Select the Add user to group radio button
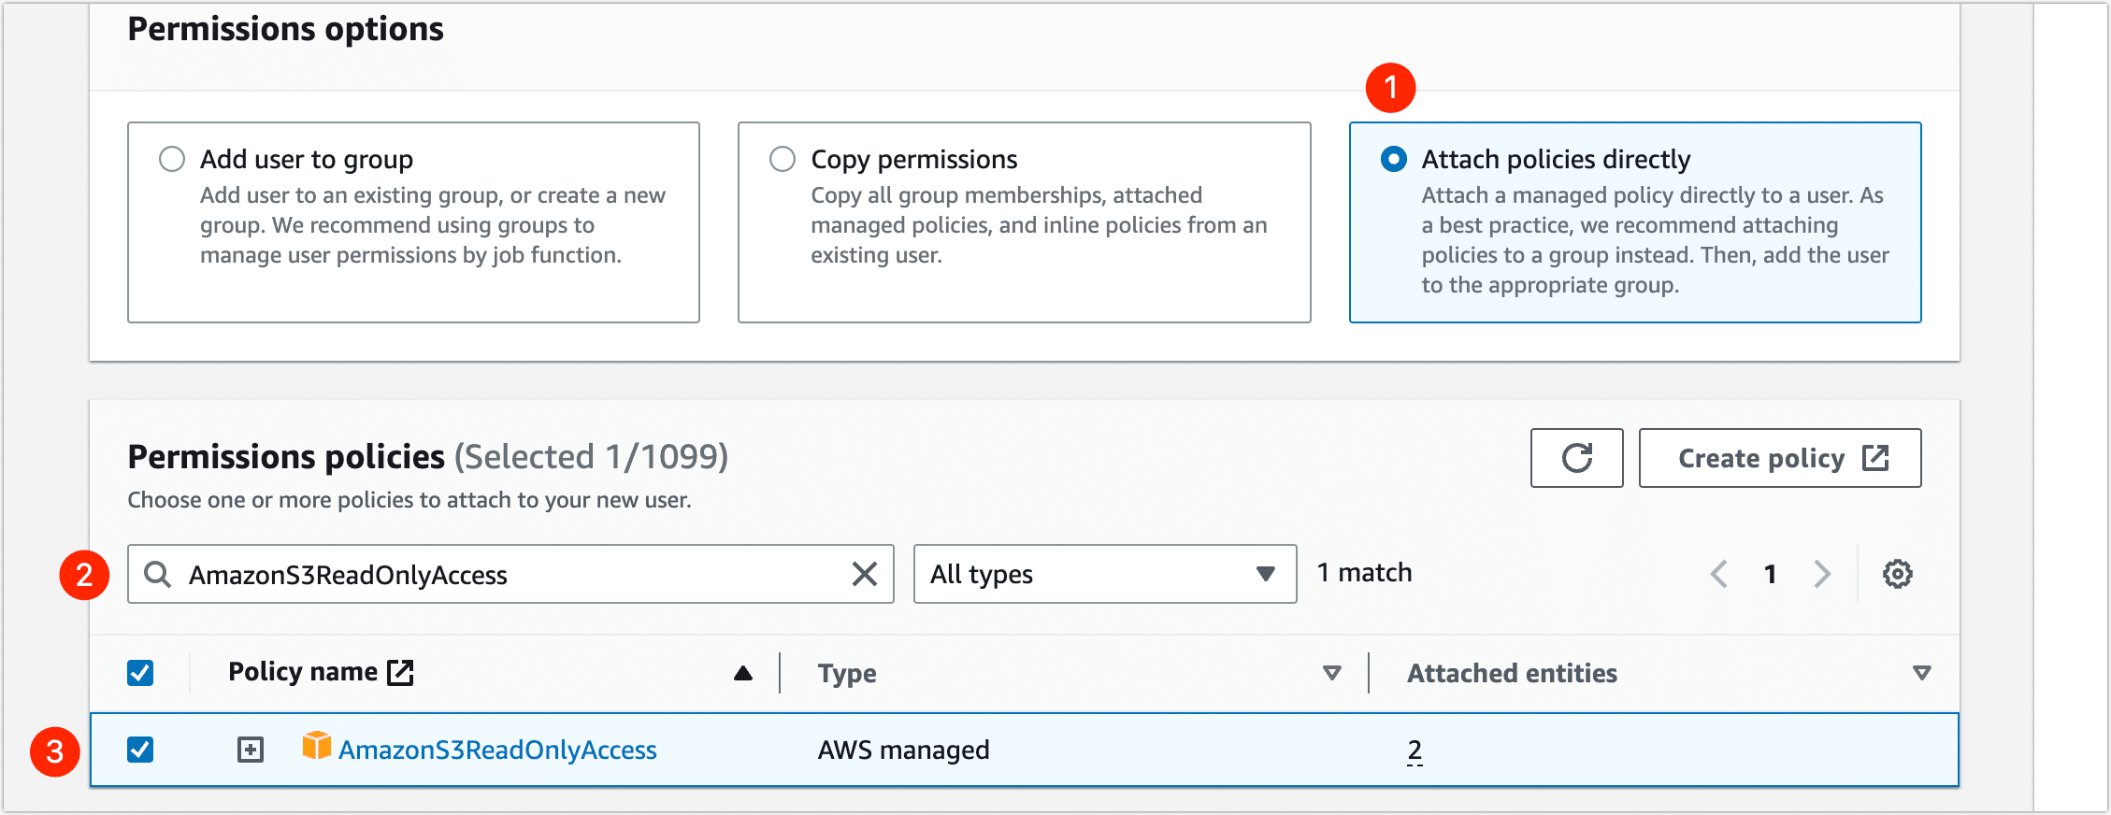Viewport: 2111px width, 815px height. click(172, 159)
